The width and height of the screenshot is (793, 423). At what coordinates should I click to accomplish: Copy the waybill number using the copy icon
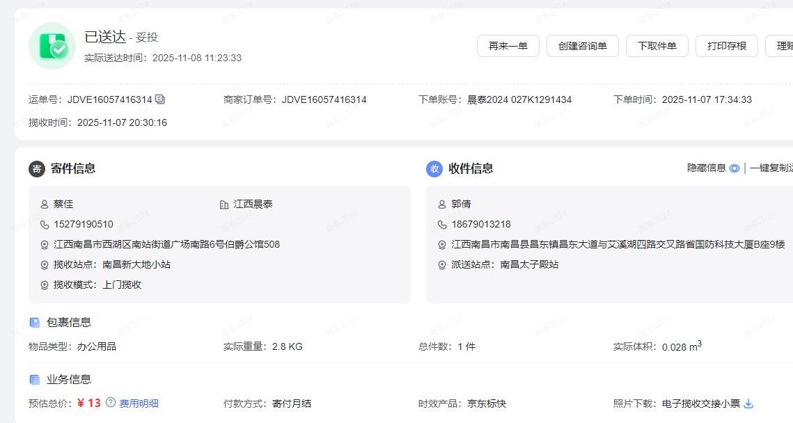click(160, 99)
